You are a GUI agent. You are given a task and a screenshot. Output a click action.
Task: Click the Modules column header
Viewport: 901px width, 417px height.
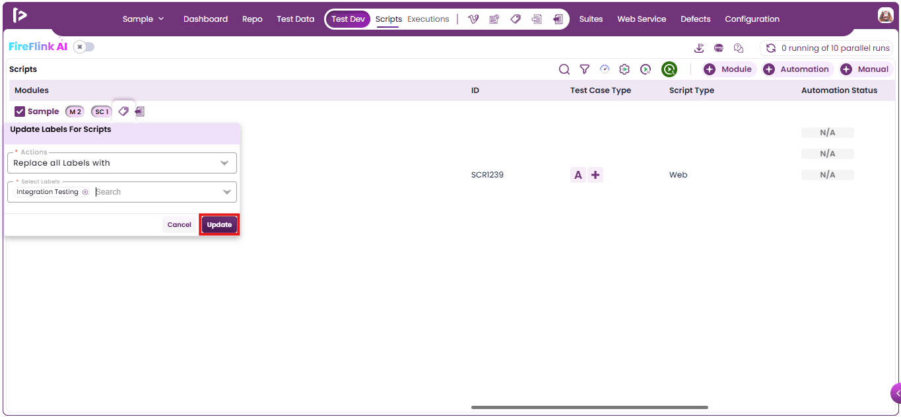click(32, 90)
